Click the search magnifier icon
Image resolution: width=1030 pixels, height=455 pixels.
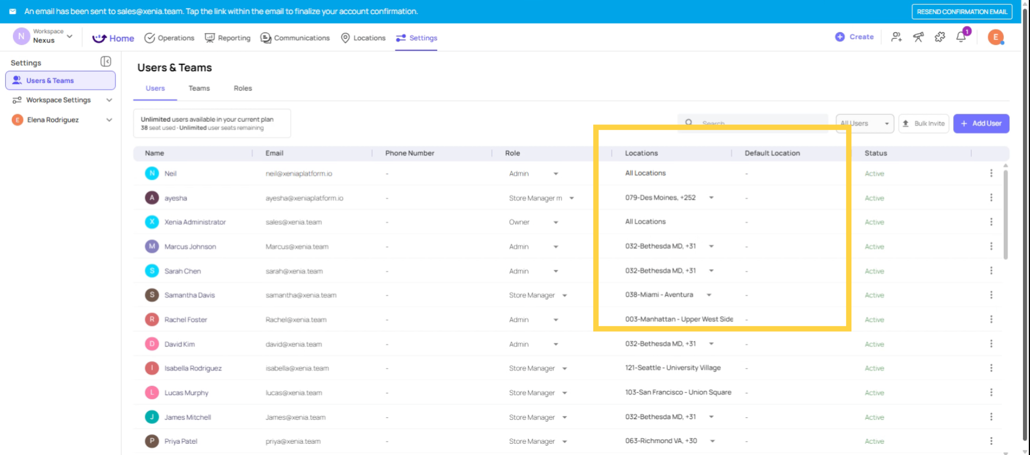pos(689,123)
